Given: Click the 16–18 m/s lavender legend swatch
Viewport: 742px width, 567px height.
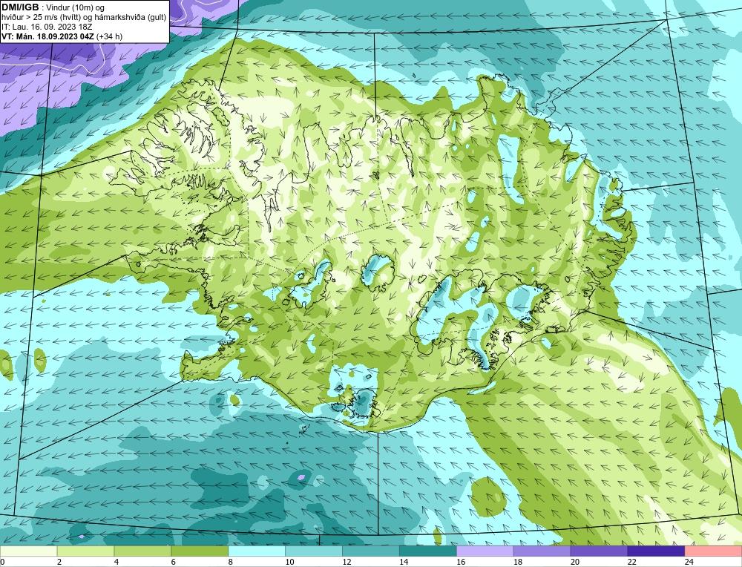Looking at the screenshot, I should (x=485, y=551).
